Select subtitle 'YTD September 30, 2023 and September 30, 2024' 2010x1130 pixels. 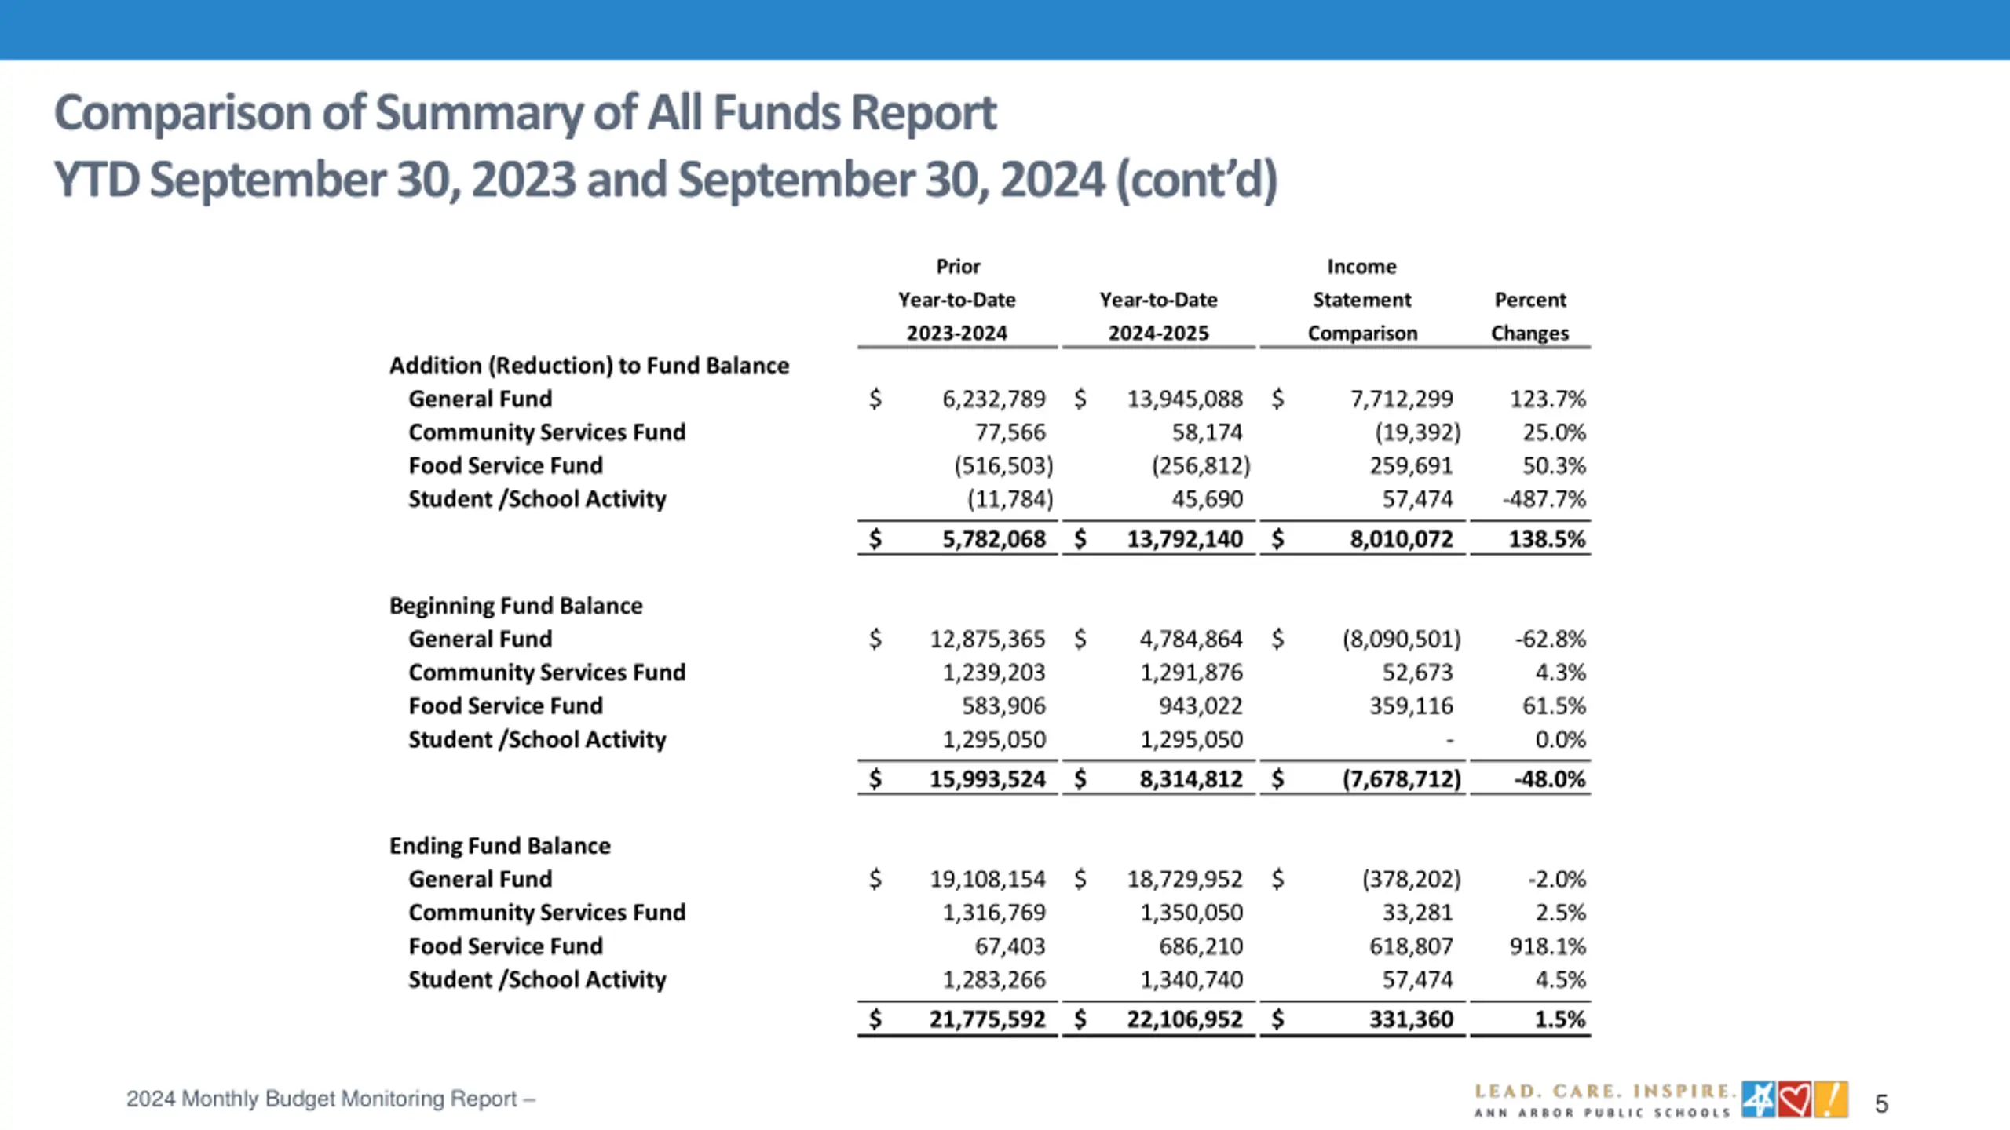tap(579, 180)
